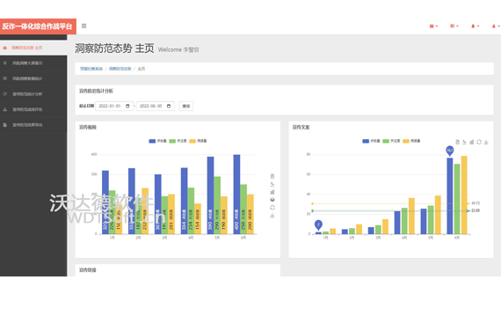Switch video chart to line chart icon
Viewport: 501px width, 317px height.
272,184
